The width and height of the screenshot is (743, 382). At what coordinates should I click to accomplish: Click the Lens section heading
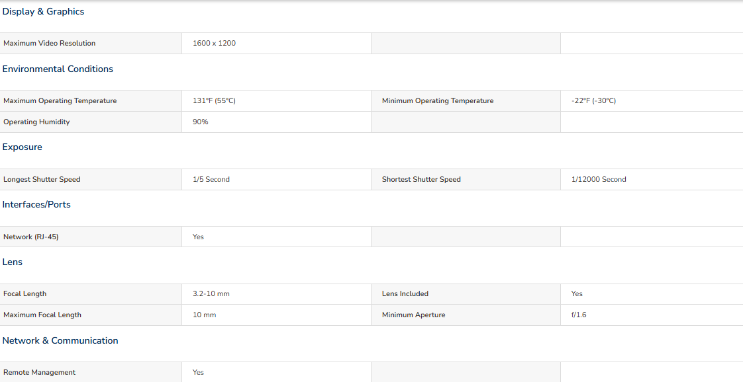tap(13, 262)
